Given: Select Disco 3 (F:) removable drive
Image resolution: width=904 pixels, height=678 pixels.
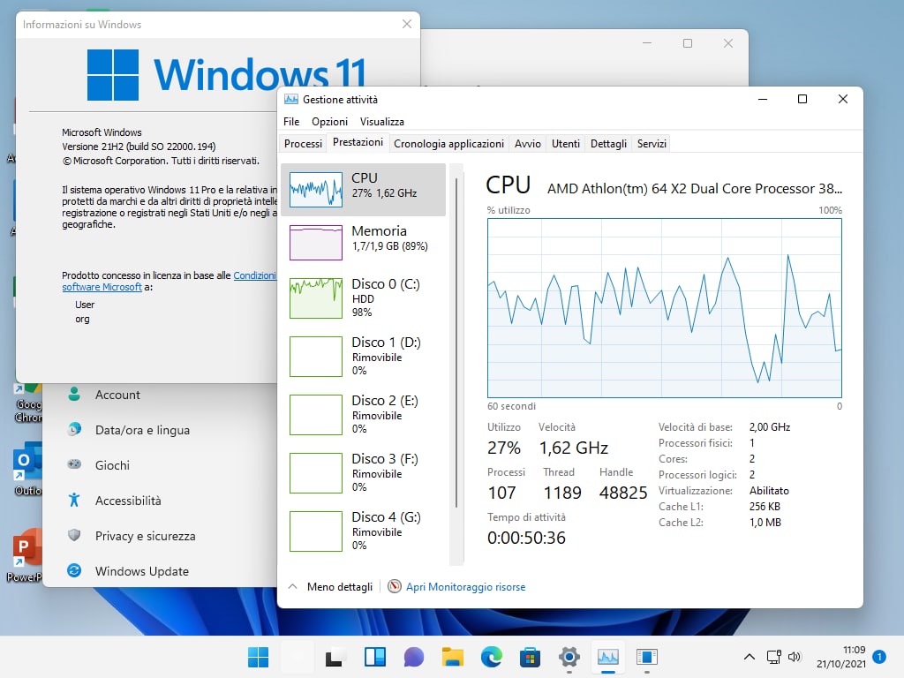Looking at the screenshot, I should (x=363, y=472).
